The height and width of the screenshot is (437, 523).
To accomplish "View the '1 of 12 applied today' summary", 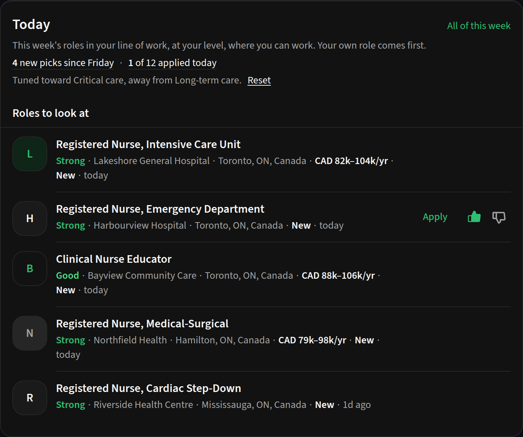I will 173,63.
